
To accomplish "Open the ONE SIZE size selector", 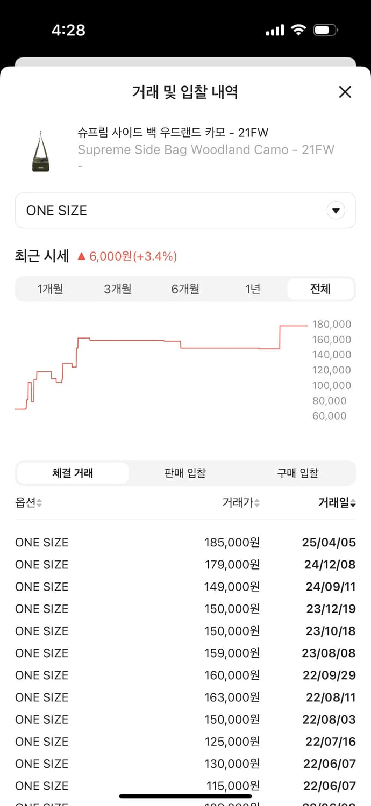I will (x=185, y=210).
